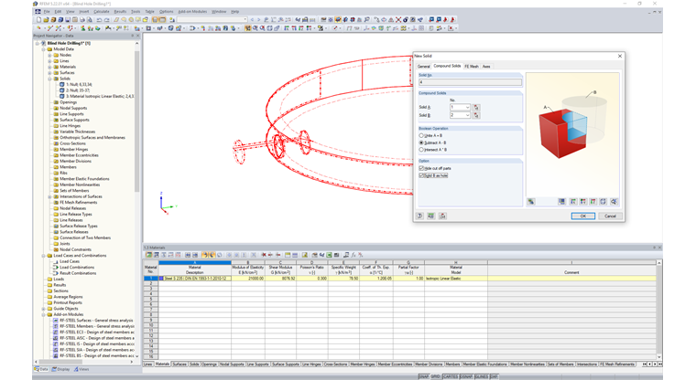
Task: Switch to the FE Mesh tab in New Solid
Action: pyautogui.click(x=472, y=67)
